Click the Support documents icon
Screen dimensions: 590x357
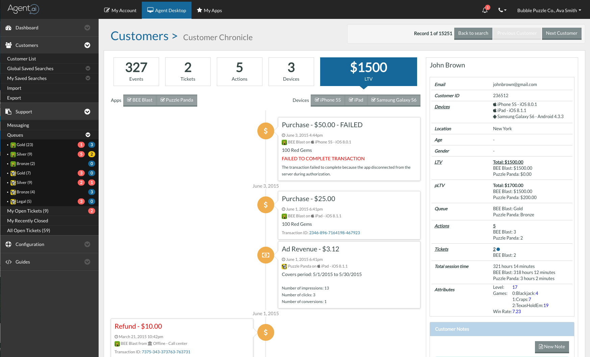point(8,112)
